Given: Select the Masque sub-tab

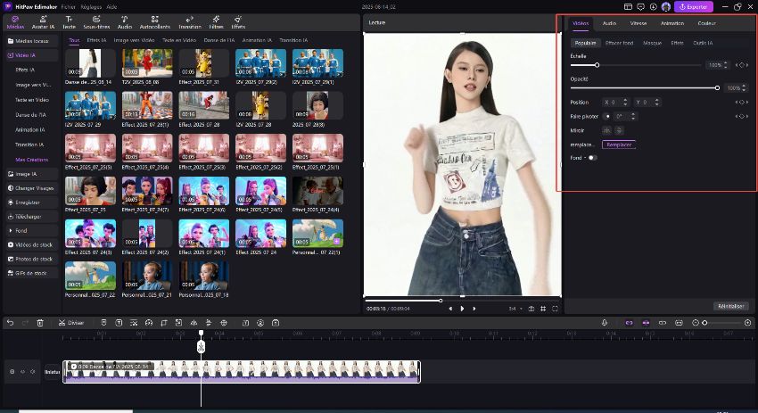Looking at the screenshot, I should point(652,43).
